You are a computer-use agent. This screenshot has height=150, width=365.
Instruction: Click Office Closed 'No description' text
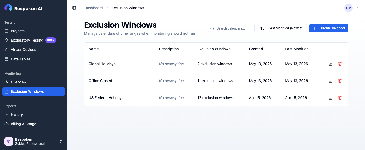coord(171,81)
